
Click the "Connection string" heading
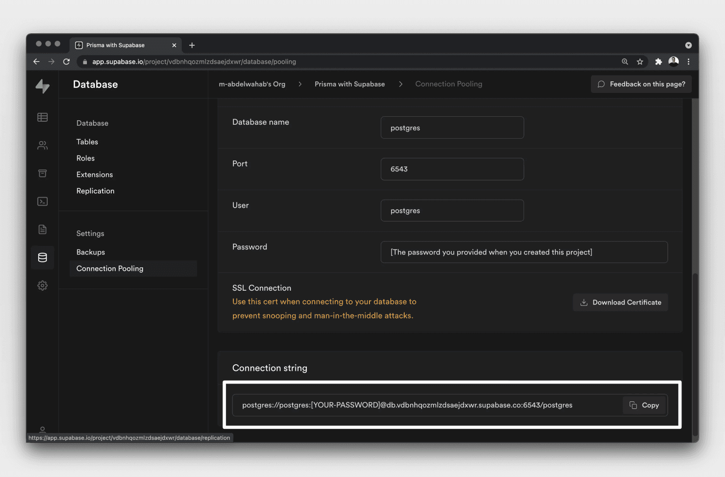[x=270, y=368]
